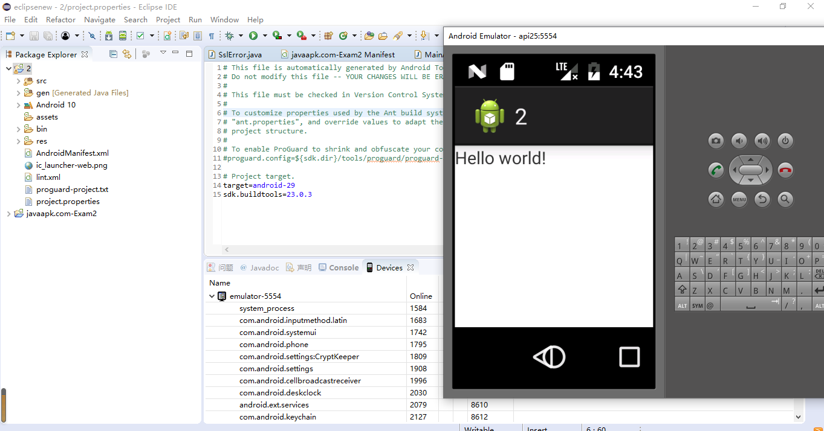Collapse the emulator-5554 device node
Screen dimensions: 824x431
click(x=212, y=296)
